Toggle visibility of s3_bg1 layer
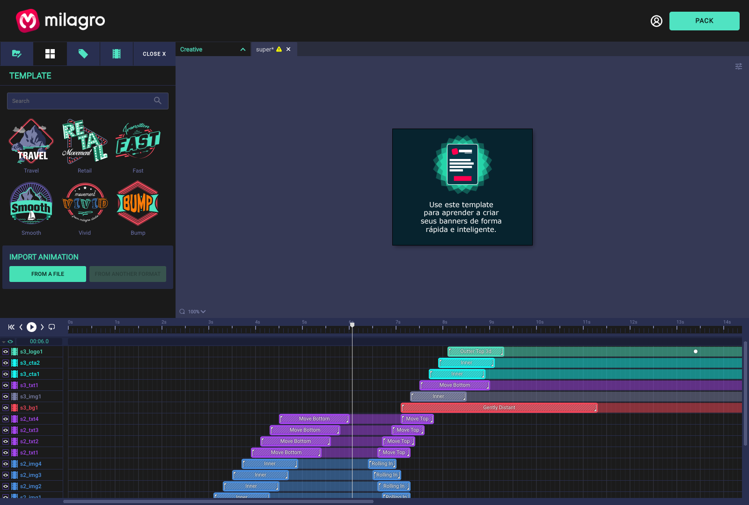The image size is (749, 505). tap(6, 408)
